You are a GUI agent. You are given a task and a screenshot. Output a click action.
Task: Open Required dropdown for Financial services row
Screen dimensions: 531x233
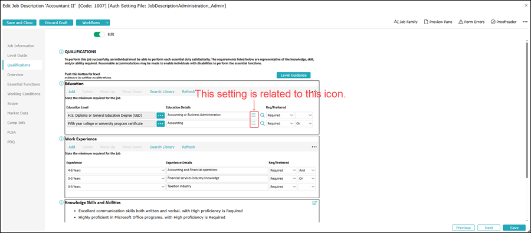coord(283,179)
